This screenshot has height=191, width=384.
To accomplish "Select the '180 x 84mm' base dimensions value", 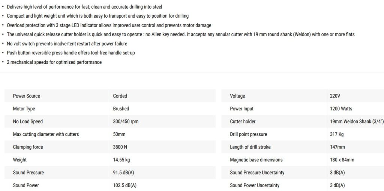I will (x=342, y=160).
